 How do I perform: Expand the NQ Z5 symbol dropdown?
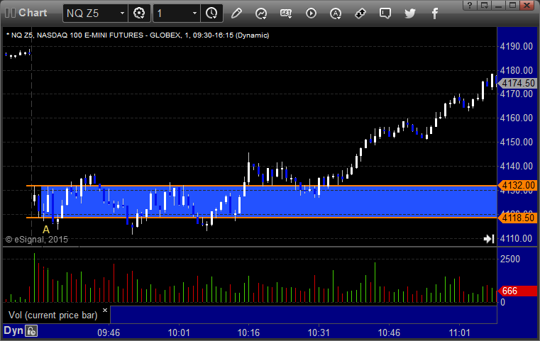122,13
